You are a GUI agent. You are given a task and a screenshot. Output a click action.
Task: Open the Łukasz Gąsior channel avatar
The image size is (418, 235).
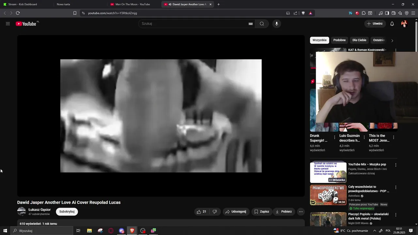[x=22, y=211]
